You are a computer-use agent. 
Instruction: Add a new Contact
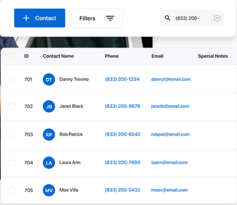(40, 18)
